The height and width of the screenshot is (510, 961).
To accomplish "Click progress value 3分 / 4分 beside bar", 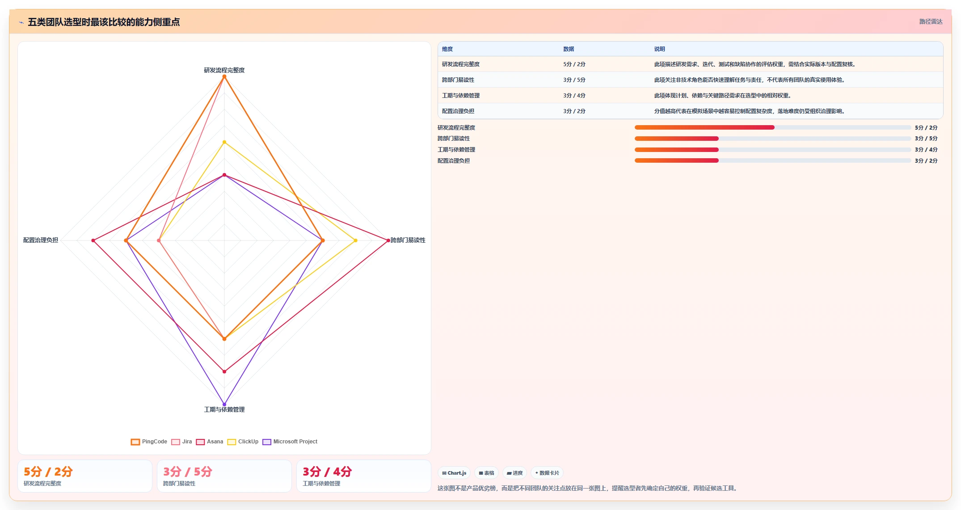I will click(x=926, y=150).
